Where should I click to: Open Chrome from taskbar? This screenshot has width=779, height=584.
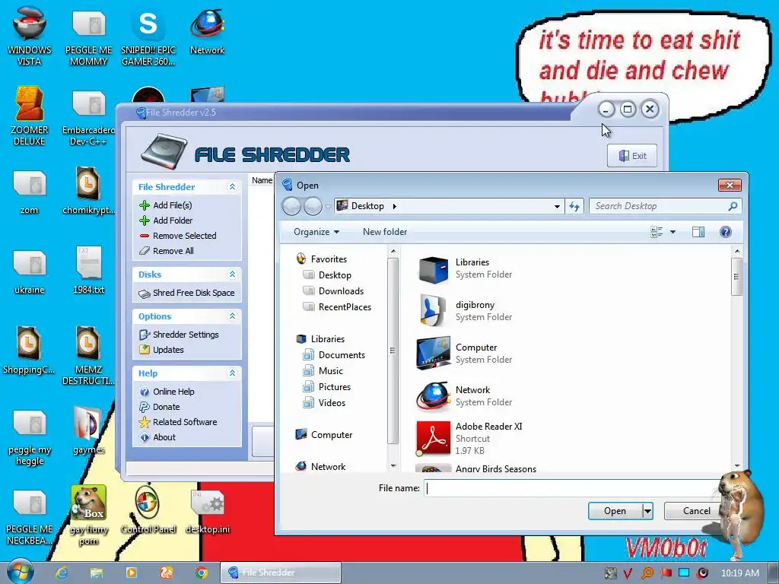[201, 573]
